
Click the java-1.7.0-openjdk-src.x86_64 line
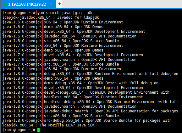pos(61,64)
